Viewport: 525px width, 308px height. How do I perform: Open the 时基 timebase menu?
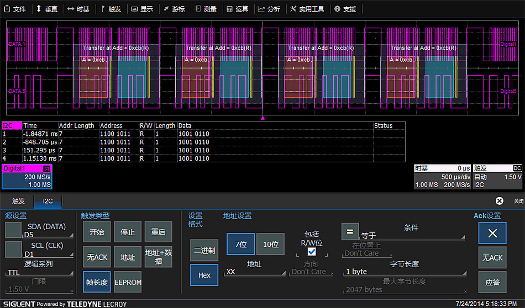pyautogui.click(x=78, y=9)
